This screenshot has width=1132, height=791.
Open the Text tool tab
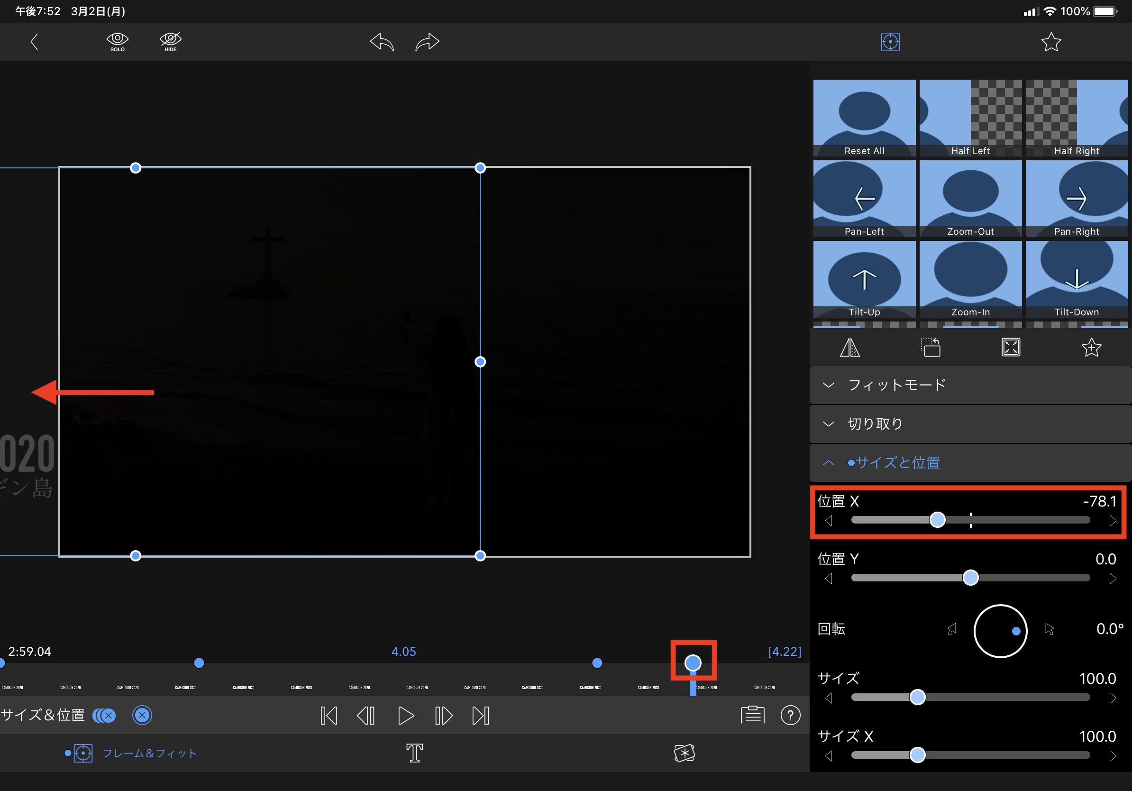(x=414, y=753)
